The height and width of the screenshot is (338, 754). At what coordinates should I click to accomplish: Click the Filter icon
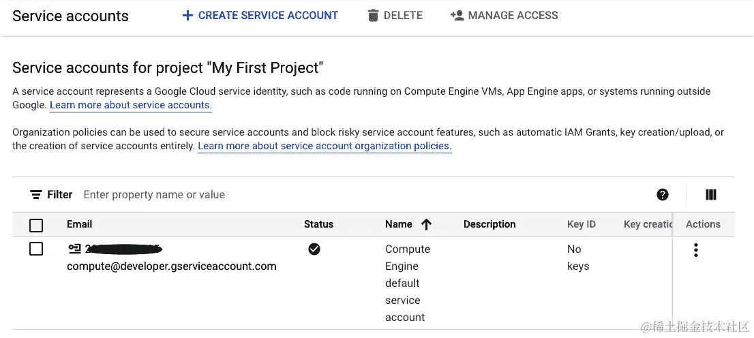[x=35, y=195]
